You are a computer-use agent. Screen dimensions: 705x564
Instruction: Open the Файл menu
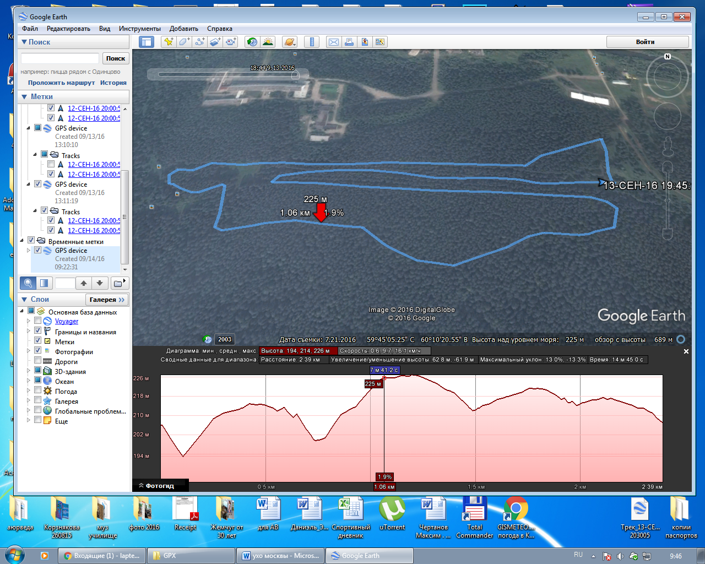pyautogui.click(x=30, y=29)
